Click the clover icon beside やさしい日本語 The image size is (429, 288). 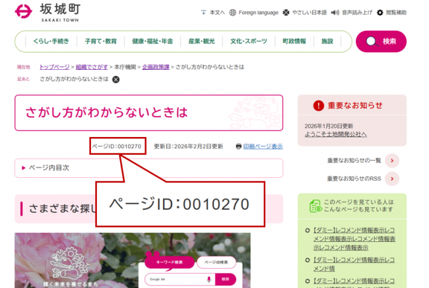point(286,13)
